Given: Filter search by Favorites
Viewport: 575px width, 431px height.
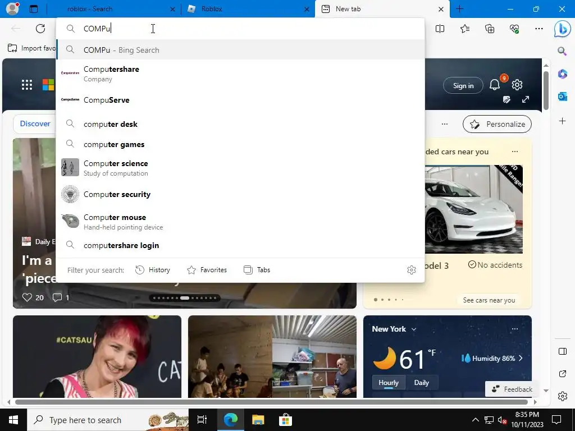Looking at the screenshot, I should click(x=207, y=270).
